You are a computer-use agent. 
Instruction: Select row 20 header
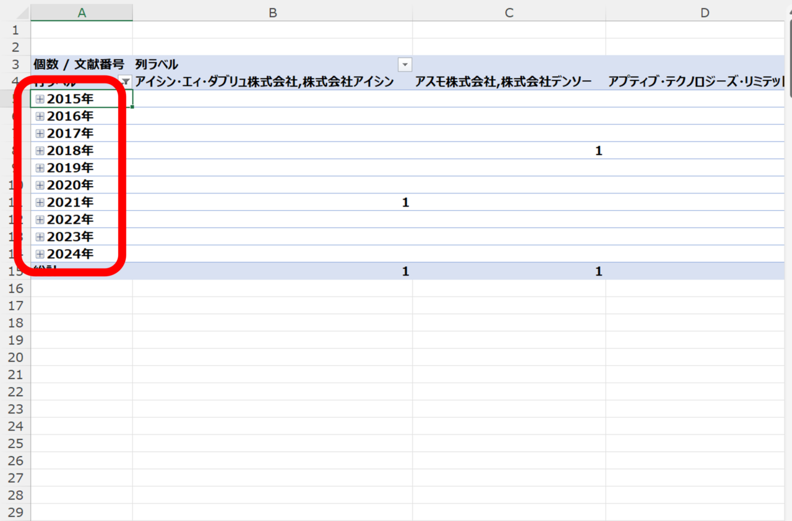click(x=15, y=358)
